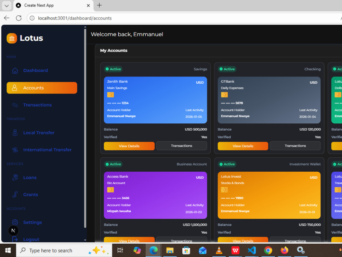Viewport: 342px width, 257px height.
Task: Click the GTBank Daily Expenses card
Action: pyautogui.click(x=269, y=100)
